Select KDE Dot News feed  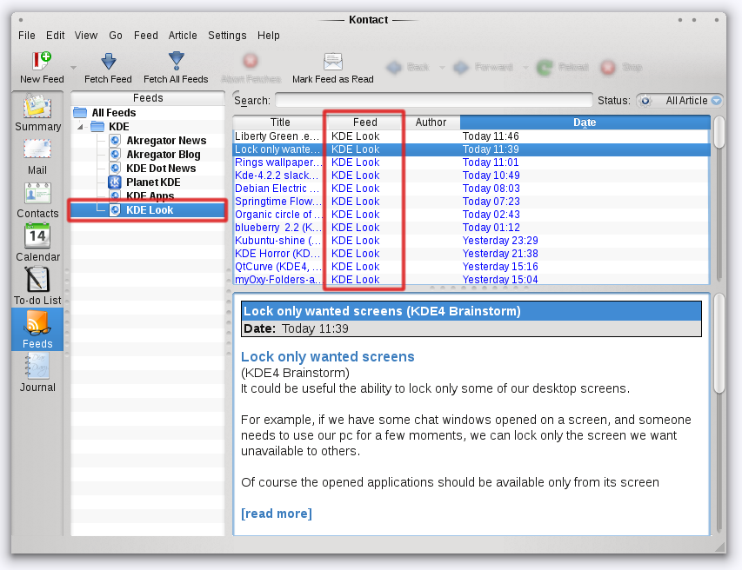[x=161, y=169]
